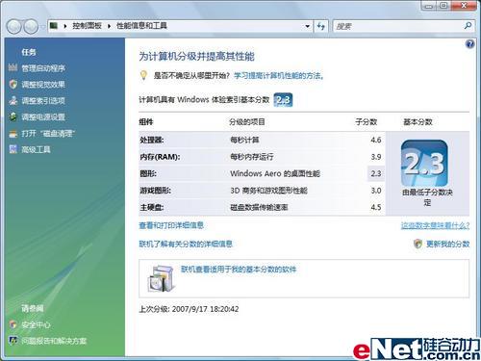
Task: Click the shield icon beside 调整视觉效果
Action: point(13,84)
